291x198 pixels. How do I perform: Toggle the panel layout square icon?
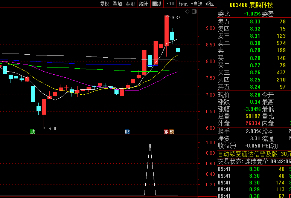click(194, 12)
